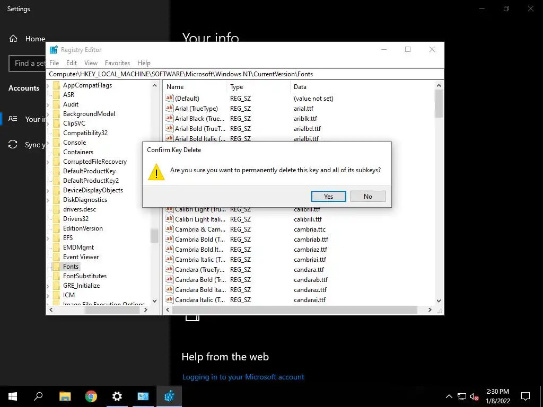Image resolution: width=543 pixels, height=407 pixels.
Task: Click the values pane vertical scrollbar thumb
Action: 439,103
